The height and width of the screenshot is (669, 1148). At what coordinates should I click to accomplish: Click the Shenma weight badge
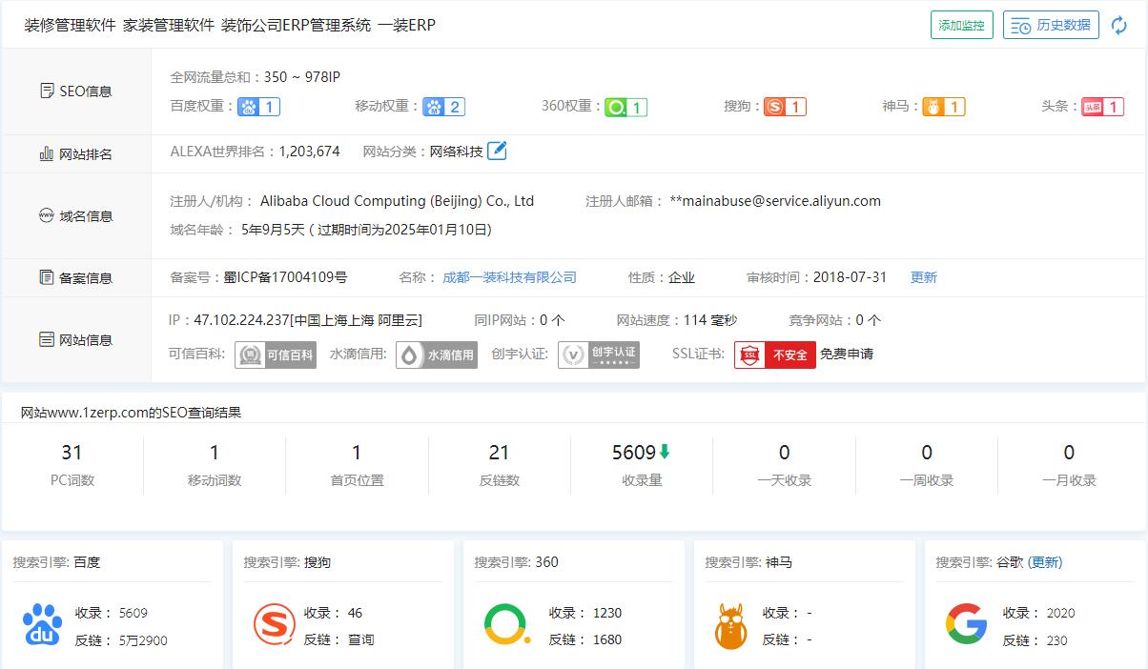(x=943, y=107)
